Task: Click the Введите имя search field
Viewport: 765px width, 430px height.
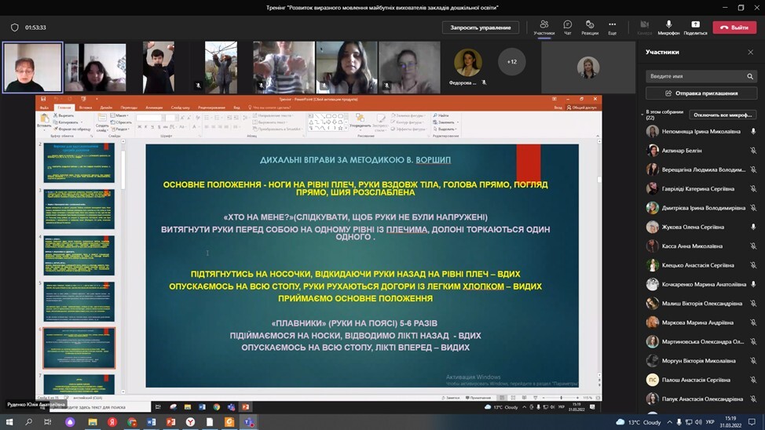Action: [701, 76]
